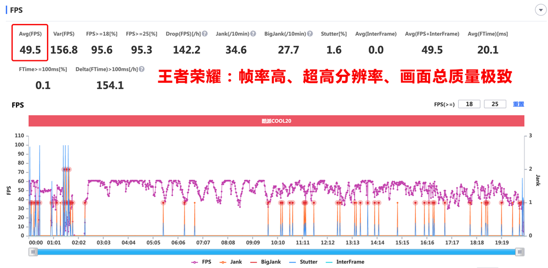The image size is (548, 268).
Task: Click the FPS threshold field showing 18
Action: click(469, 104)
